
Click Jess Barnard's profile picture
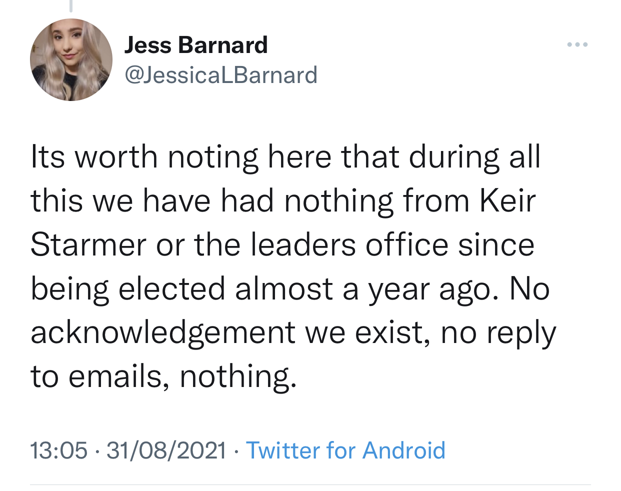click(71, 60)
